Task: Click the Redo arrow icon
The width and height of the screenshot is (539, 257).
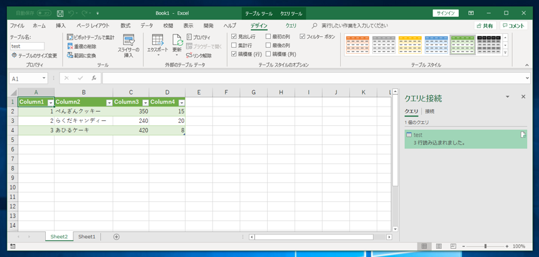Action: coord(85,13)
